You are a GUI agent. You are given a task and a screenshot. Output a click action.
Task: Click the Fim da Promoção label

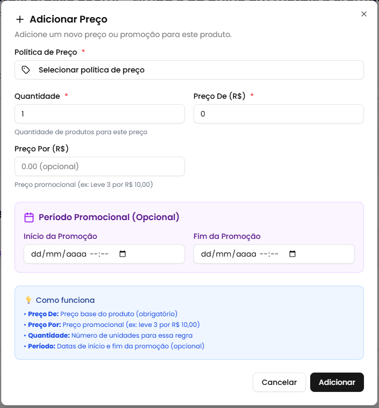click(x=227, y=236)
